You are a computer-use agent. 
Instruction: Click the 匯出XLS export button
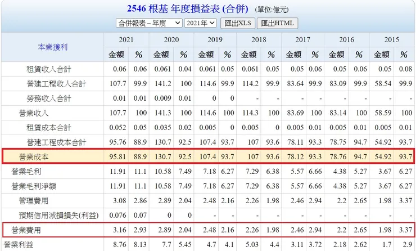[238, 23]
